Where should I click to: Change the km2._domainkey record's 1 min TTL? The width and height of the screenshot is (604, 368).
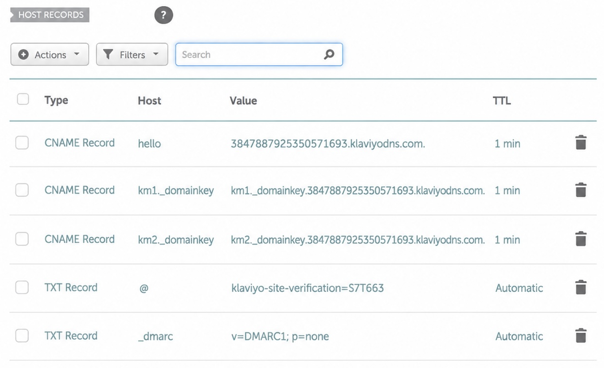[x=507, y=240]
